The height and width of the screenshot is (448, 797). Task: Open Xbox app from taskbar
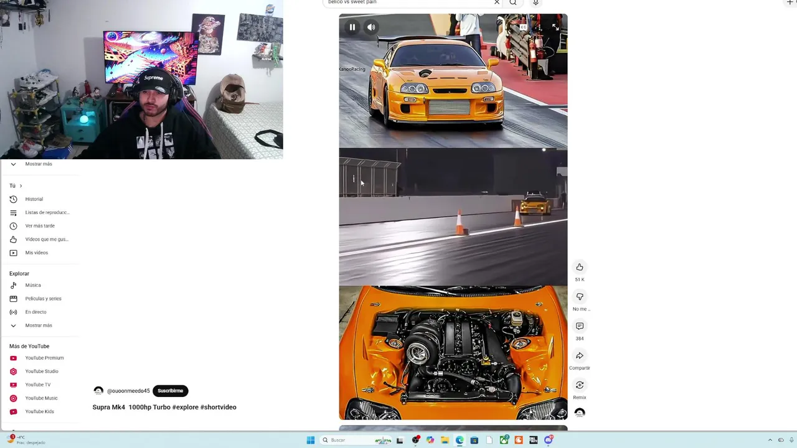(504, 440)
